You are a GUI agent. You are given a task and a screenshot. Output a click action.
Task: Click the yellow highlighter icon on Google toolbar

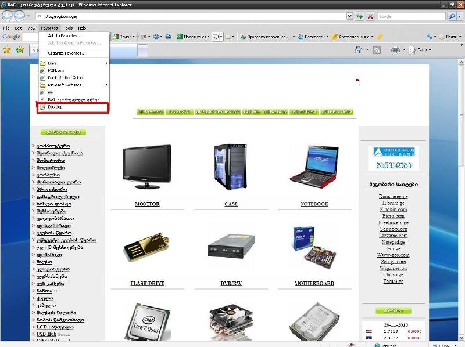(379, 37)
